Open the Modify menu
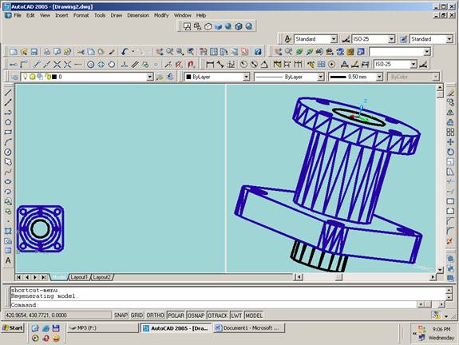Image resolution: width=459 pixels, height=345 pixels. (x=161, y=15)
